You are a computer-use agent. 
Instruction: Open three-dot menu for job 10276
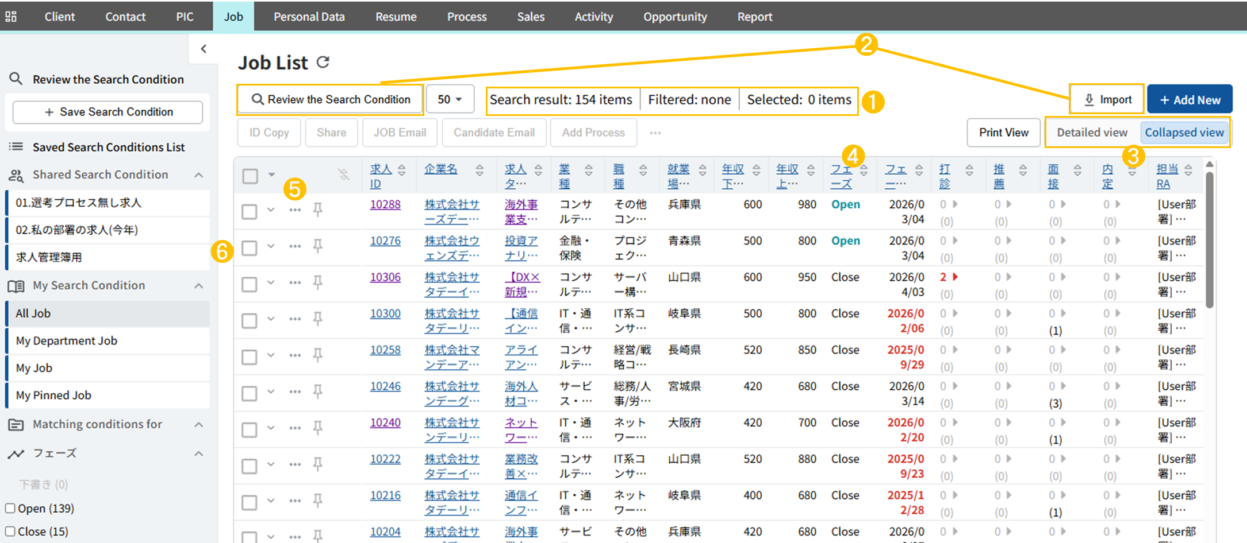point(295,247)
